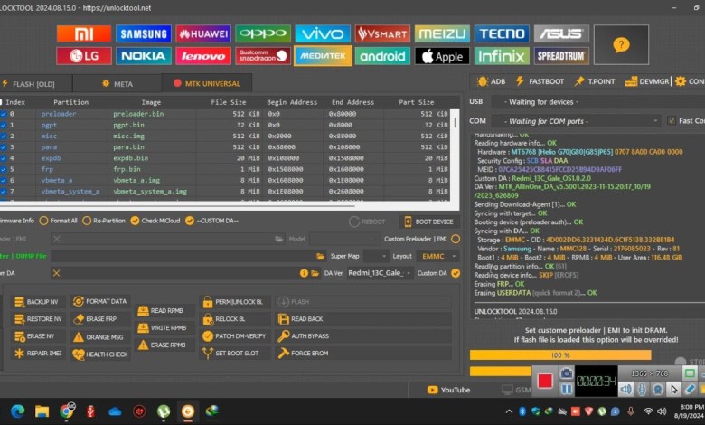Viewport: 705px width, 425px height.
Task: Select the Qualcomm Snapdragon logo
Action: click(263, 56)
